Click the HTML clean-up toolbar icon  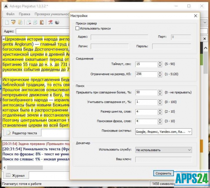(13, 22)
